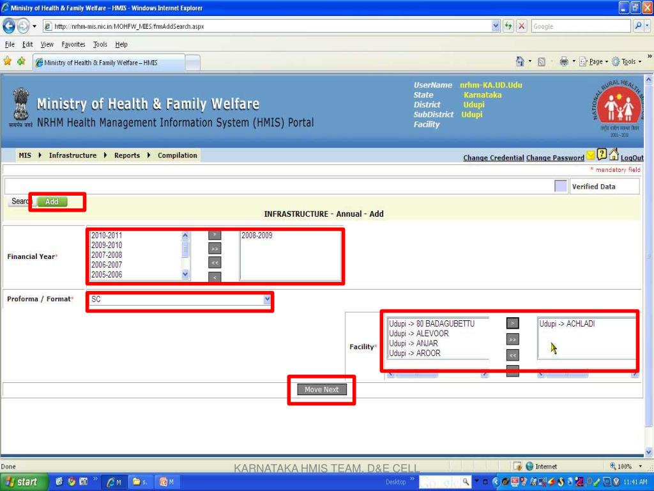Log out using the LogOut link
Screen dimensions: 654x491
[x=632, y=158]
